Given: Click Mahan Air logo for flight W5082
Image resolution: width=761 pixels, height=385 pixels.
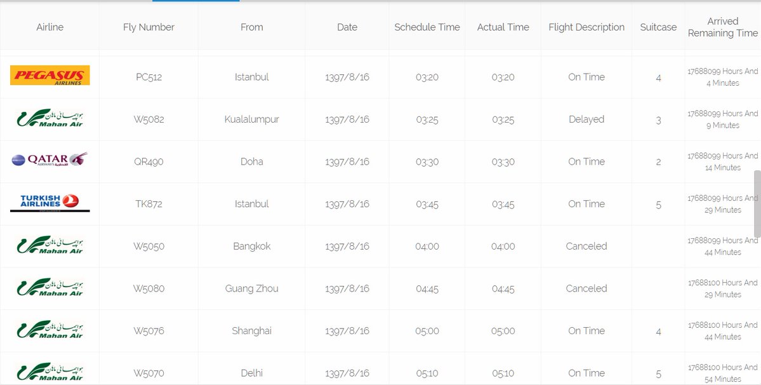Looking at the screenshot, I should coord(50,118).
